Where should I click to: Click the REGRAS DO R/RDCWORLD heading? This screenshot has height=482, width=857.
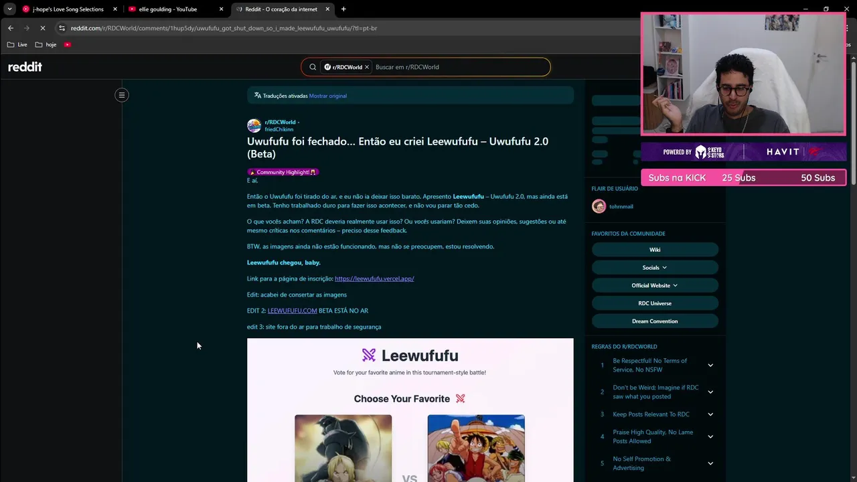pyautogui.click(x=624, y=347)
